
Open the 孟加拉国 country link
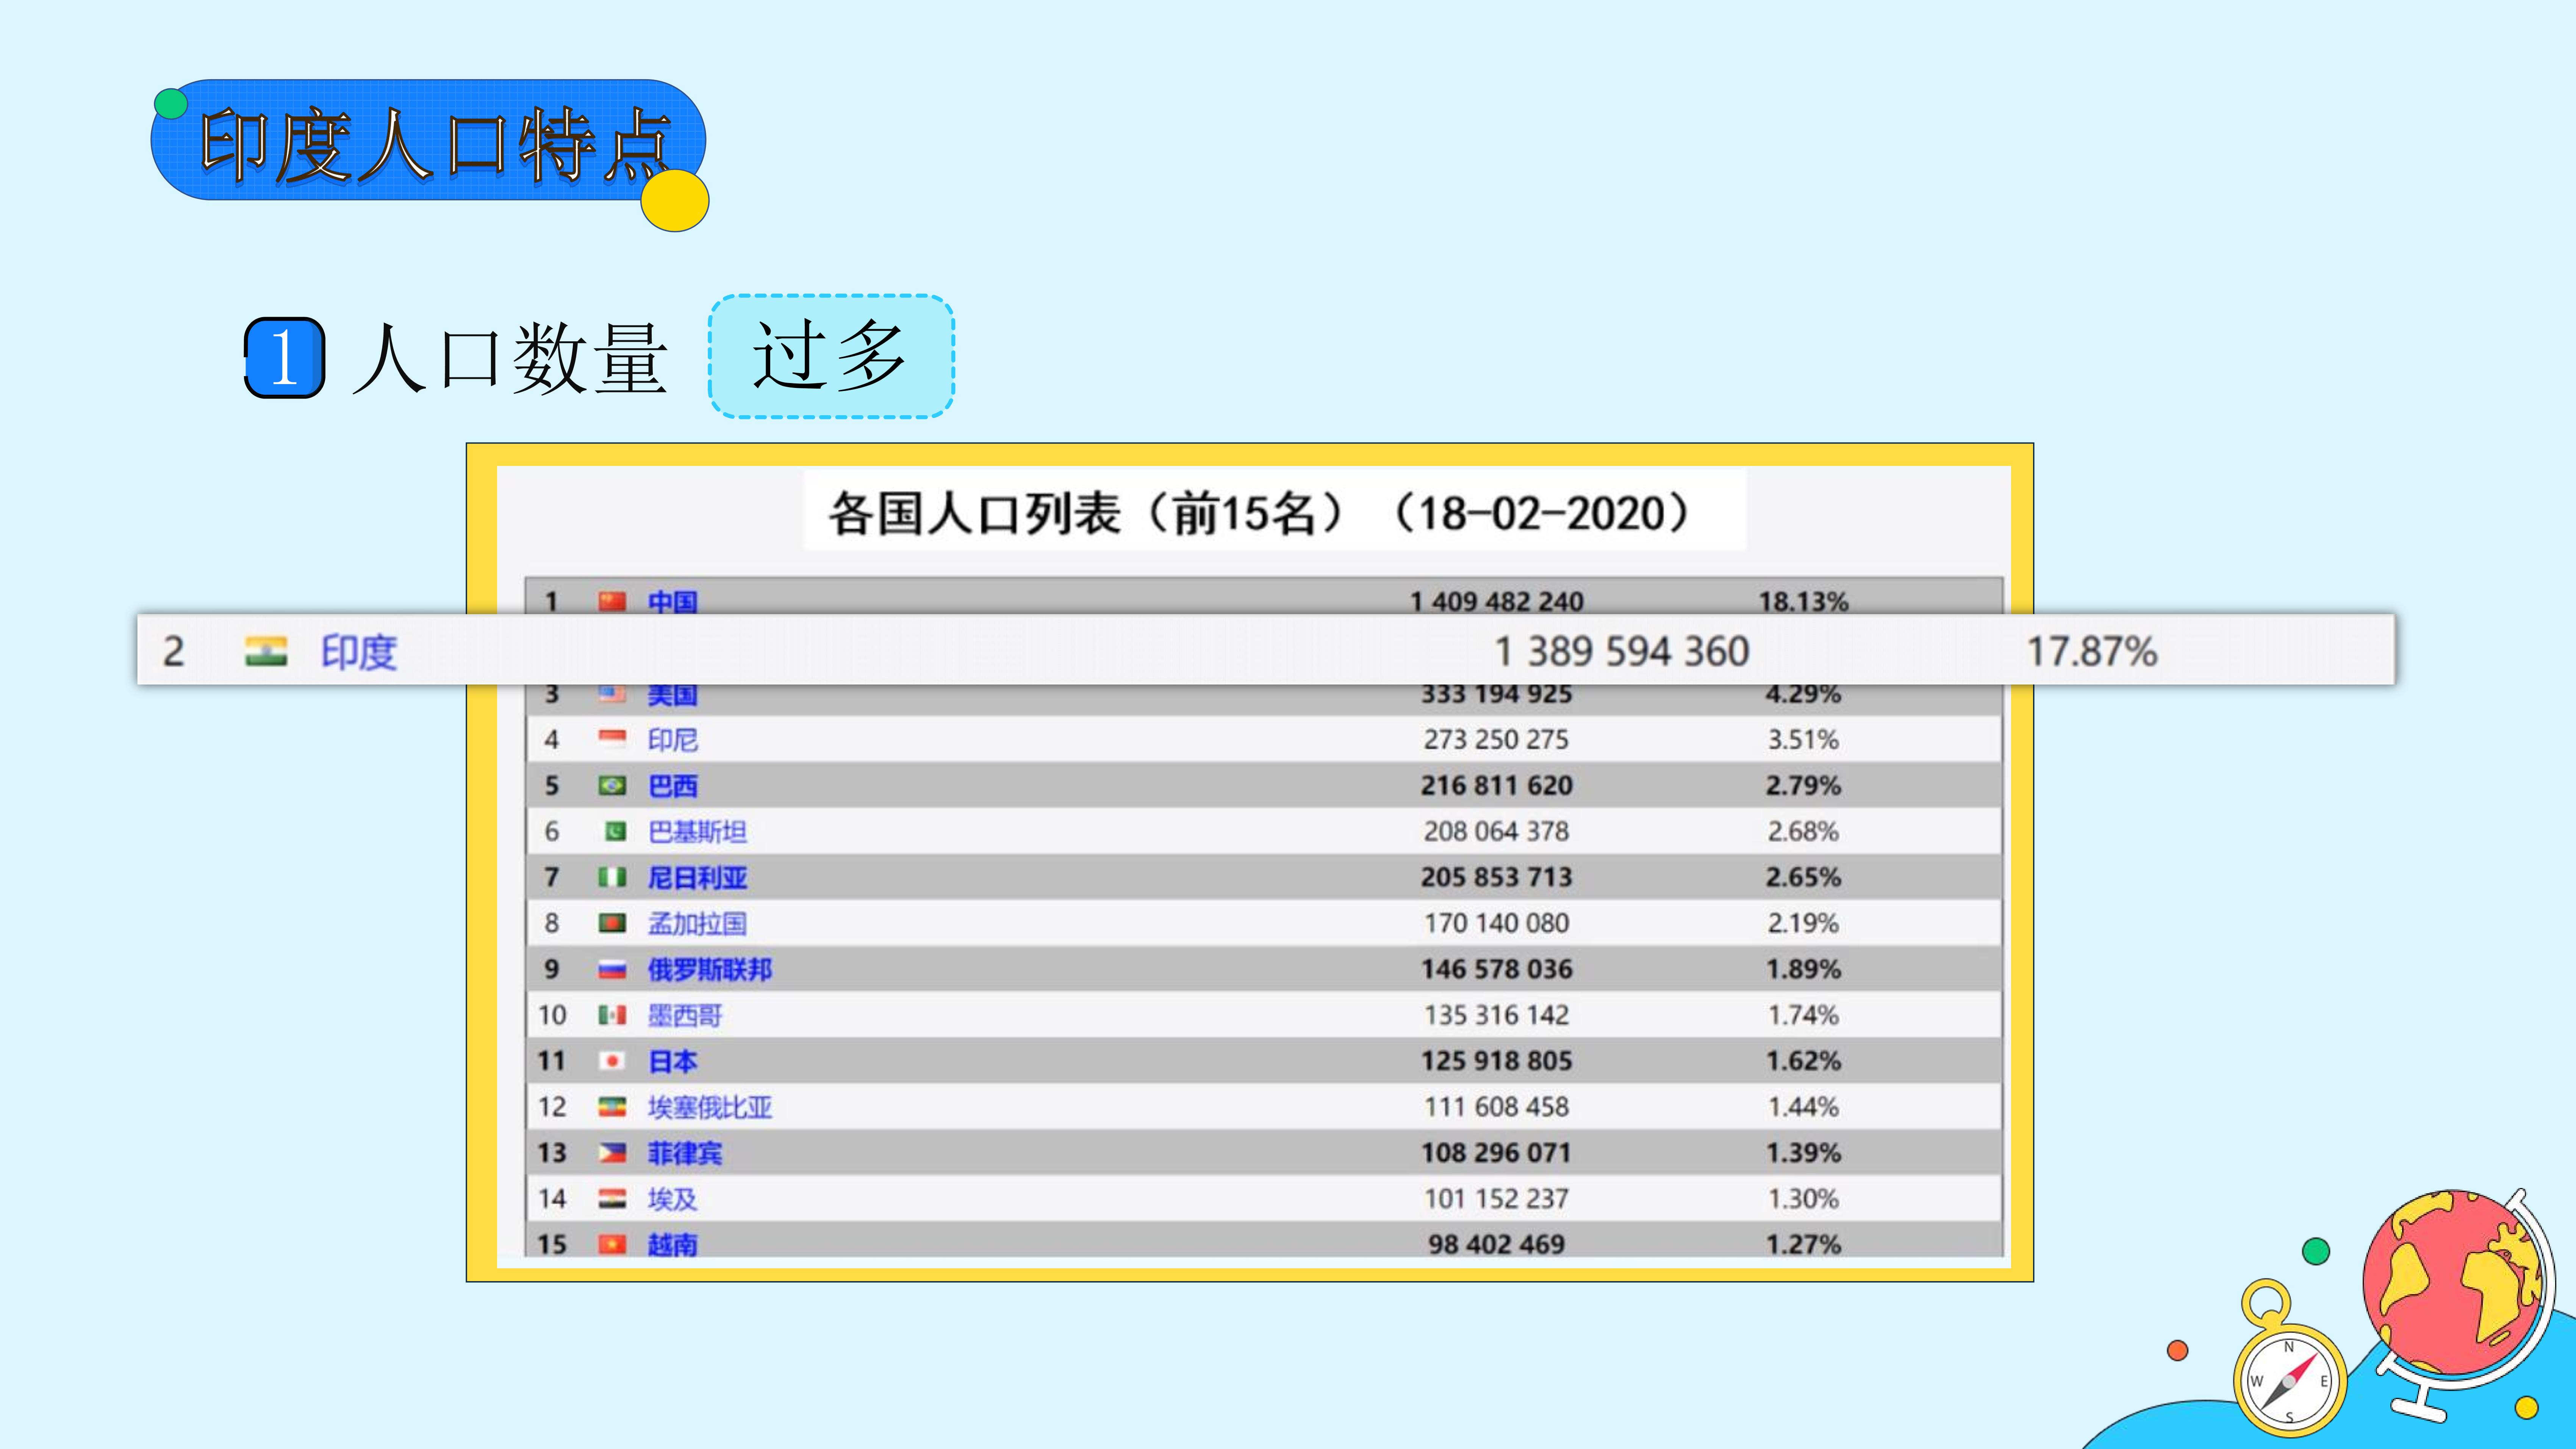pos(697,924)
